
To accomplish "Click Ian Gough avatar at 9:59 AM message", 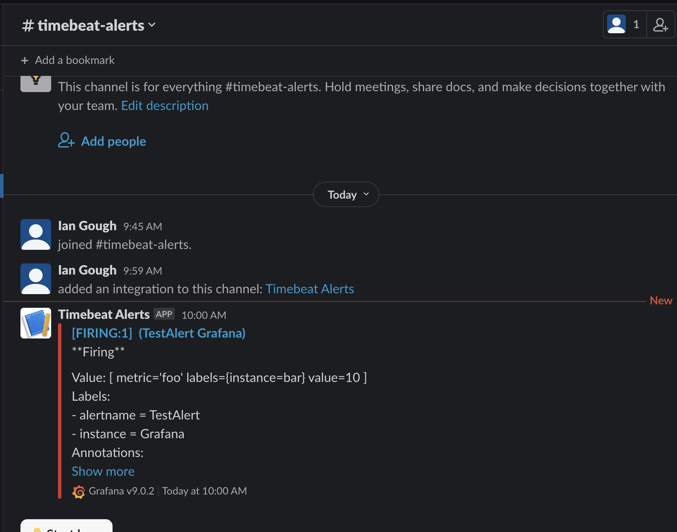I will (36, 279).
